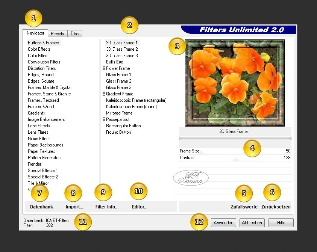The width and height of the screenshot is (317, 252).
Task: Click the orange flower preview image
Action: (235, 83)
